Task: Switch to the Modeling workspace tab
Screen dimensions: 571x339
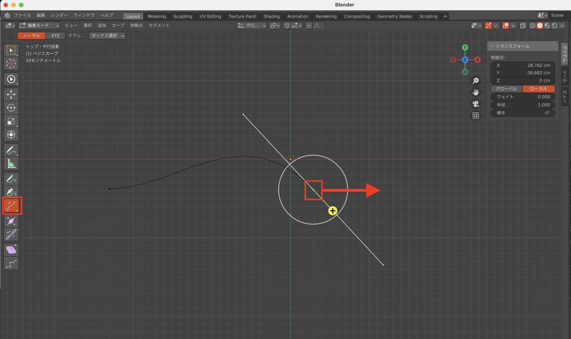Action: click(x=157, y=16)
